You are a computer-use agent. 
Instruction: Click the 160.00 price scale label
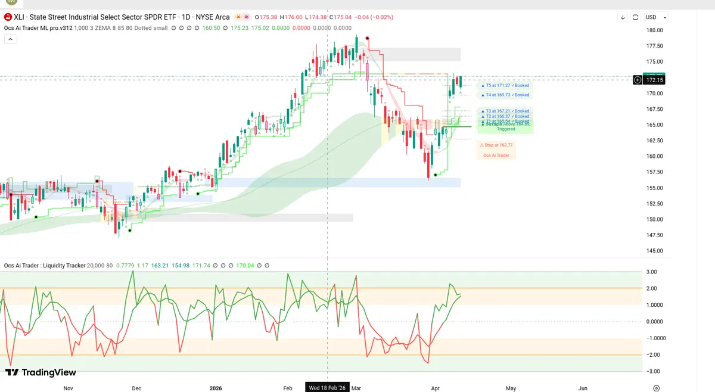(655, 156)
